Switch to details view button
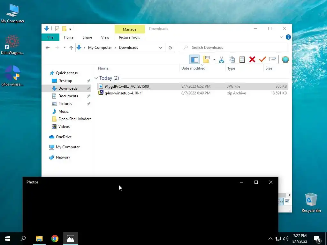The width and height of the screenshot is (327, 245). [x=281, y=201]
